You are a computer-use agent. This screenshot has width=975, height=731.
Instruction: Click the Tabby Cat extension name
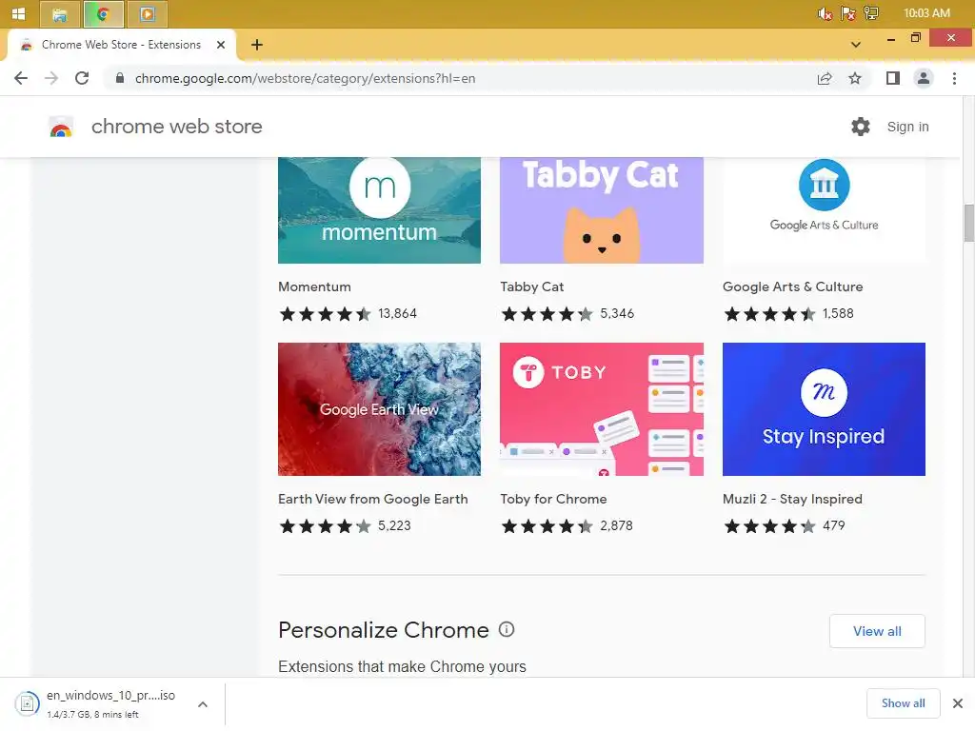click(x=531, y=286)
